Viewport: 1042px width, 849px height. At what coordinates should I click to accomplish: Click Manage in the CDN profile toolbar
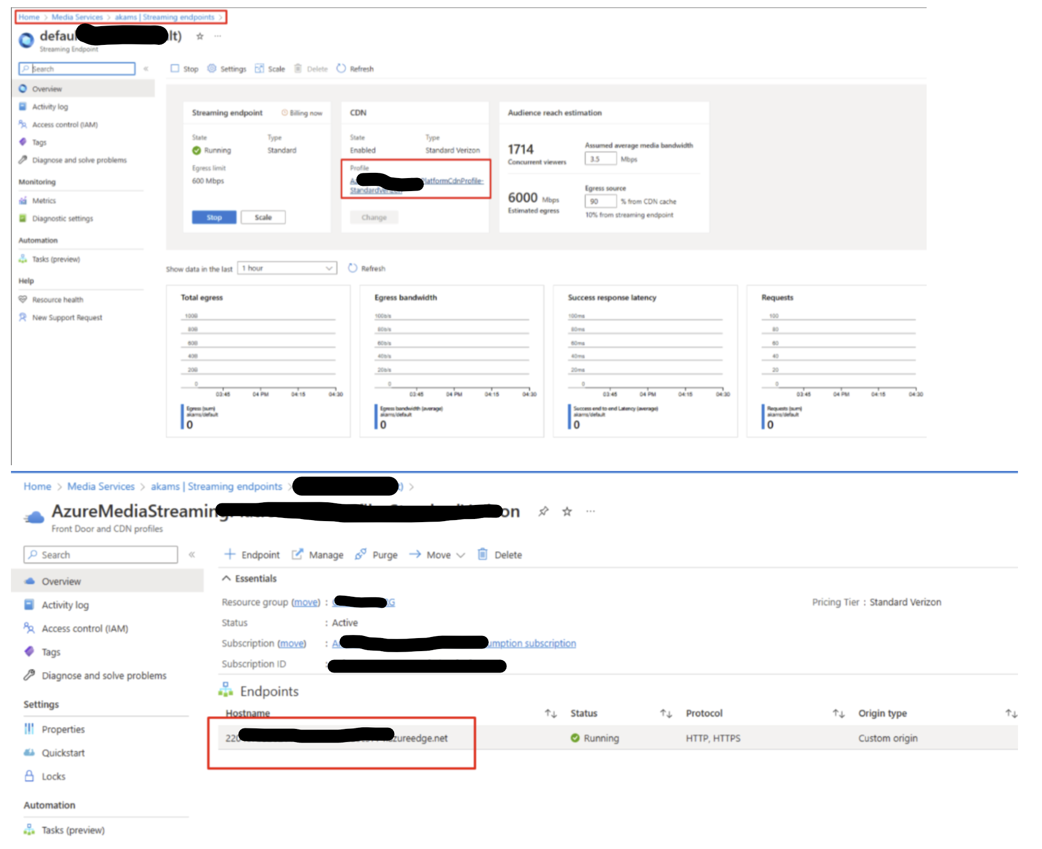tap(318, 555)
